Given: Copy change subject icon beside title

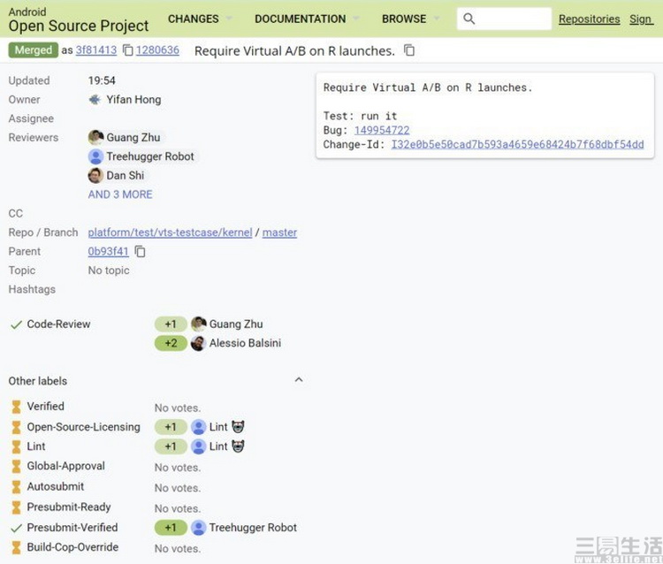Looking at the screenshot, I should [409, 50].
